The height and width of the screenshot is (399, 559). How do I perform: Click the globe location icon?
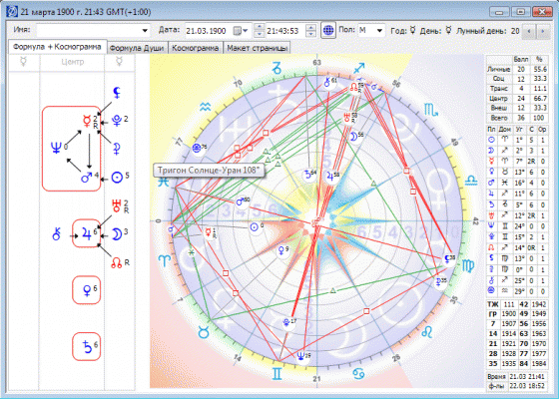tap(328, 30)
